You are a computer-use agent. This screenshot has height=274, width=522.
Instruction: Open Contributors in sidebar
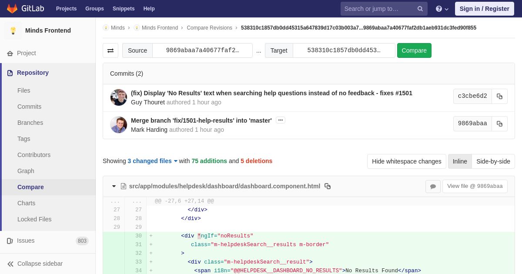[34, 155]
